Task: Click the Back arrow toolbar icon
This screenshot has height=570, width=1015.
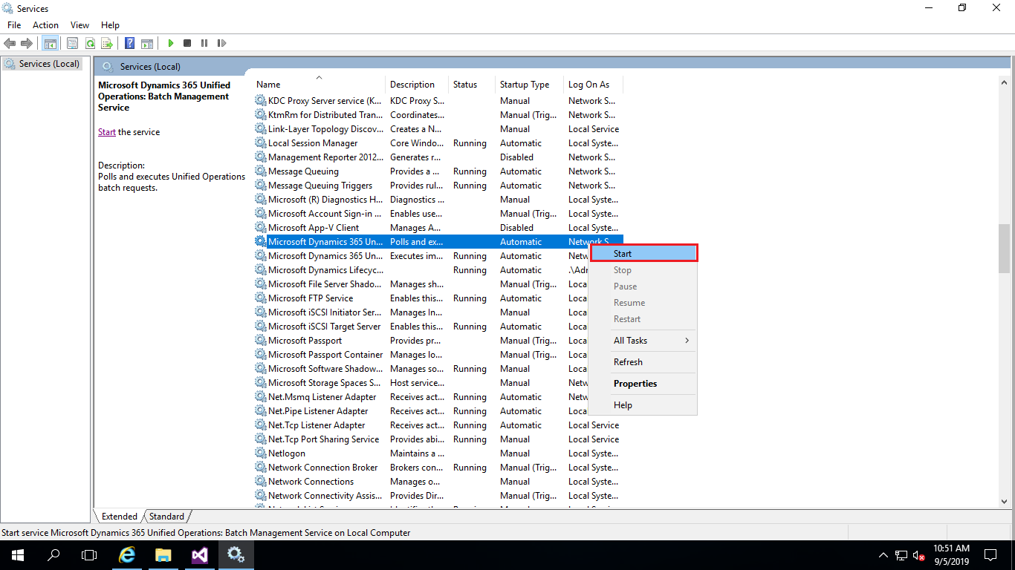Action: click(10, 43)
